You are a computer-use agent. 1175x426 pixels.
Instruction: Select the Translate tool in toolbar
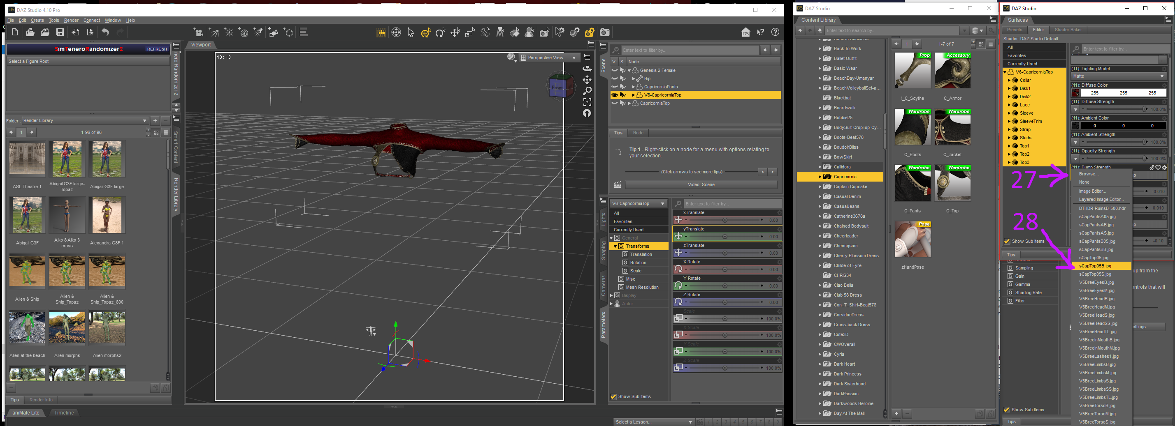coord(455,32)
